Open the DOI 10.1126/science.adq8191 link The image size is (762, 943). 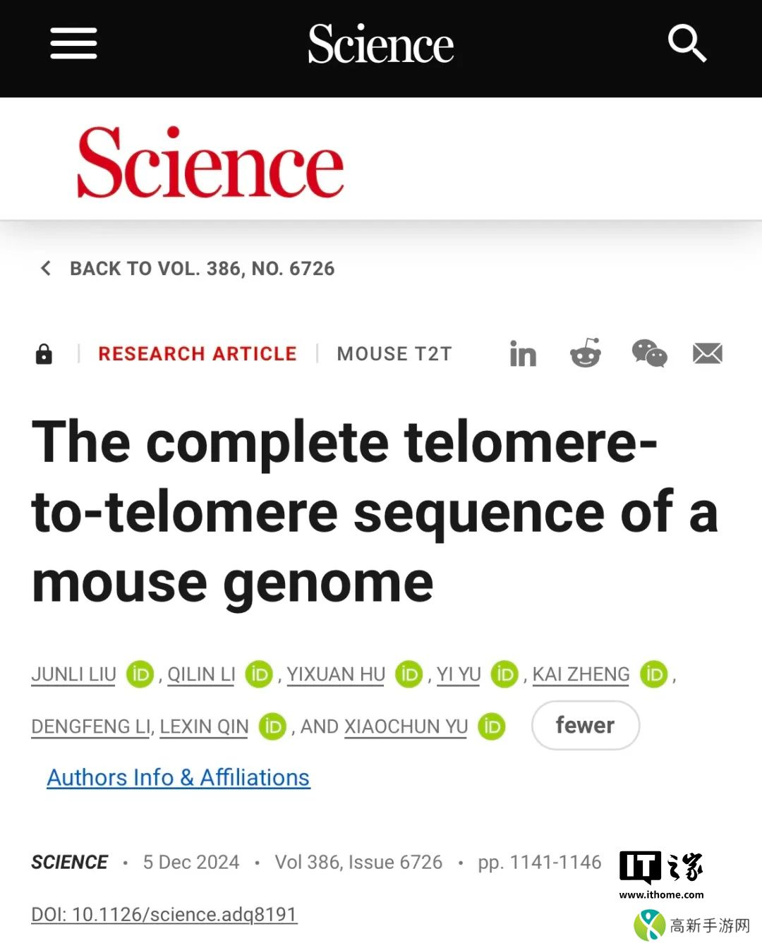point(164,914)
